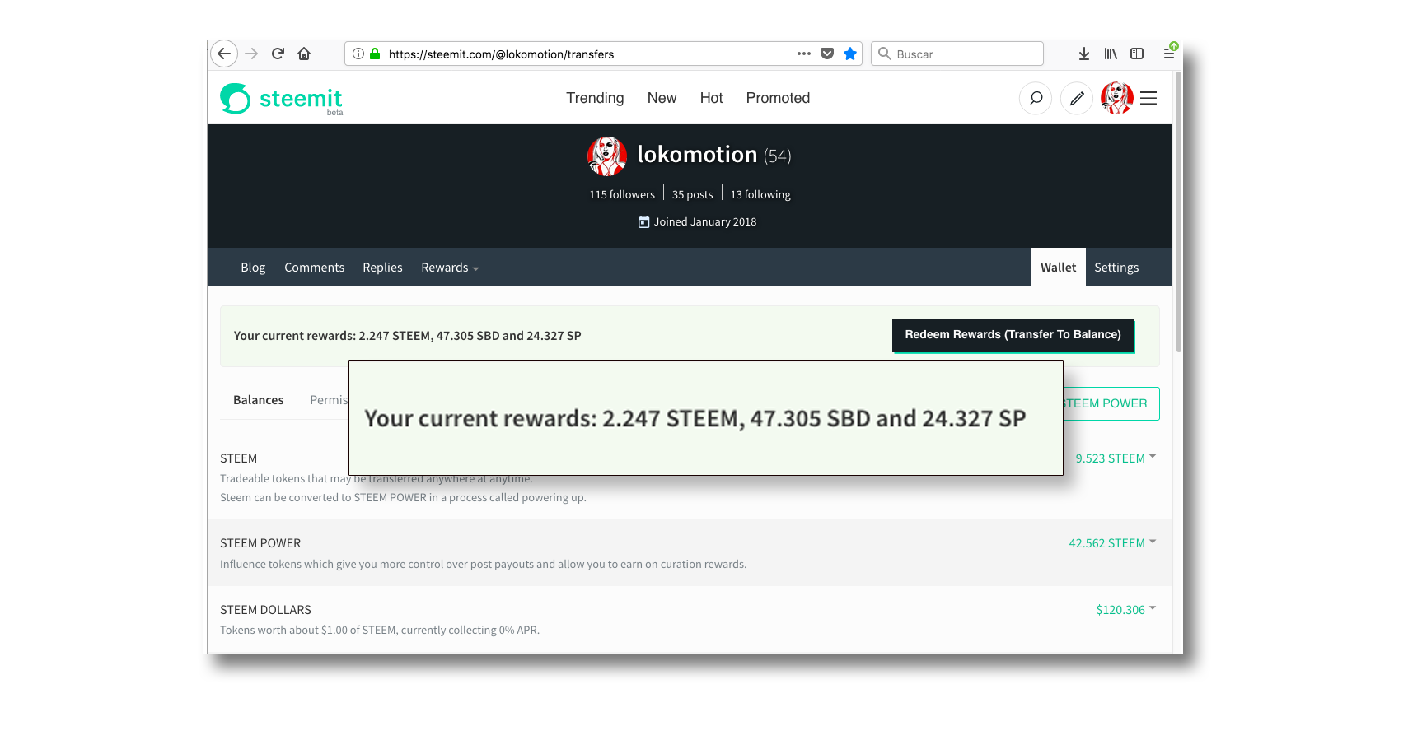
Task: Click the browser forward arrow button
Action: [x=251, y=54]
